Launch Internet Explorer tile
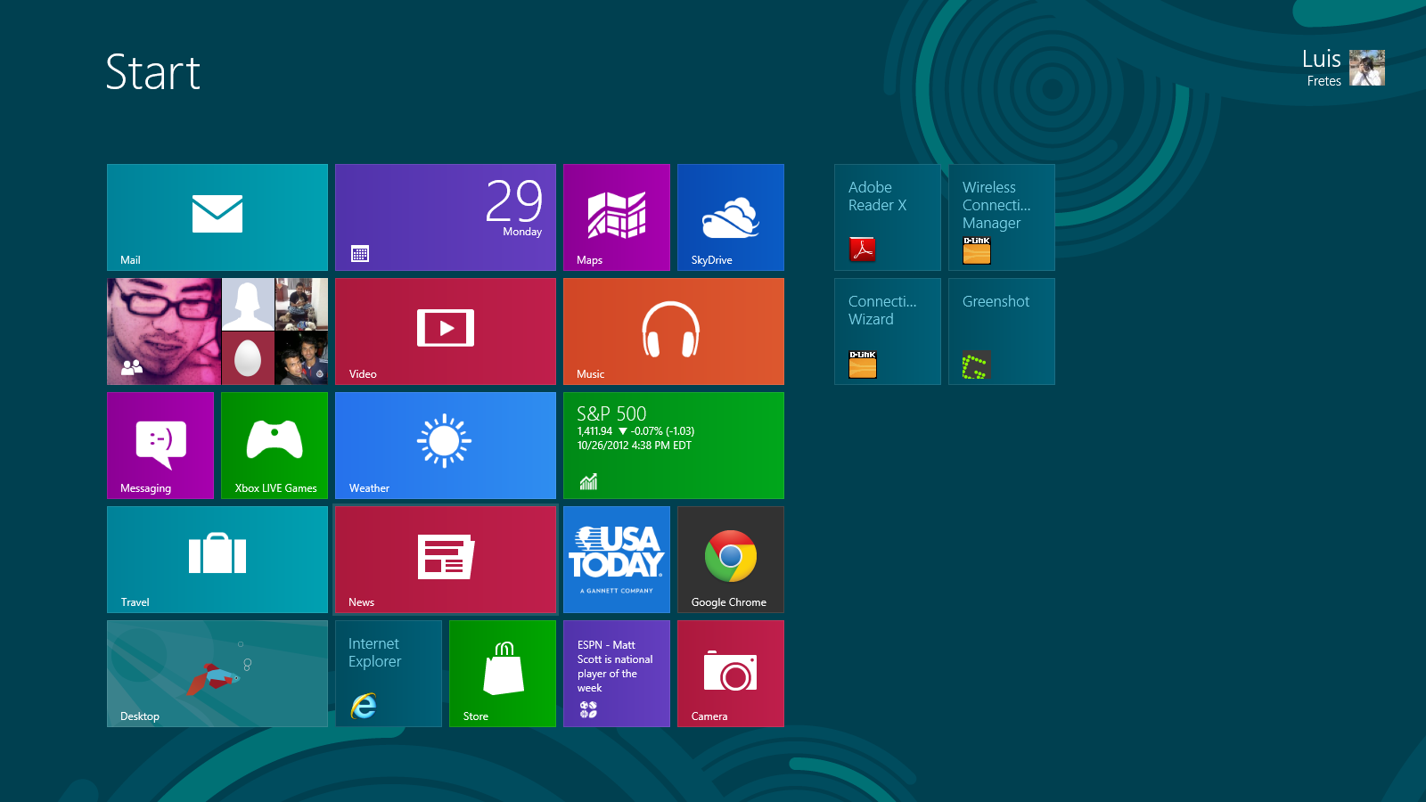The image size is (1426, 802). (x=389, y=674)
